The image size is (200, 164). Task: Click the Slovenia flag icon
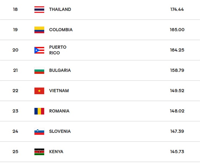pyautogui.click(x=39, y=131)
